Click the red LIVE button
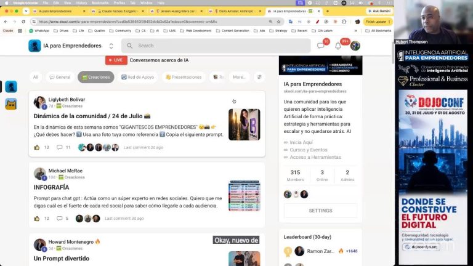Viewport: 473px width, 266px height. pos(116,60)
